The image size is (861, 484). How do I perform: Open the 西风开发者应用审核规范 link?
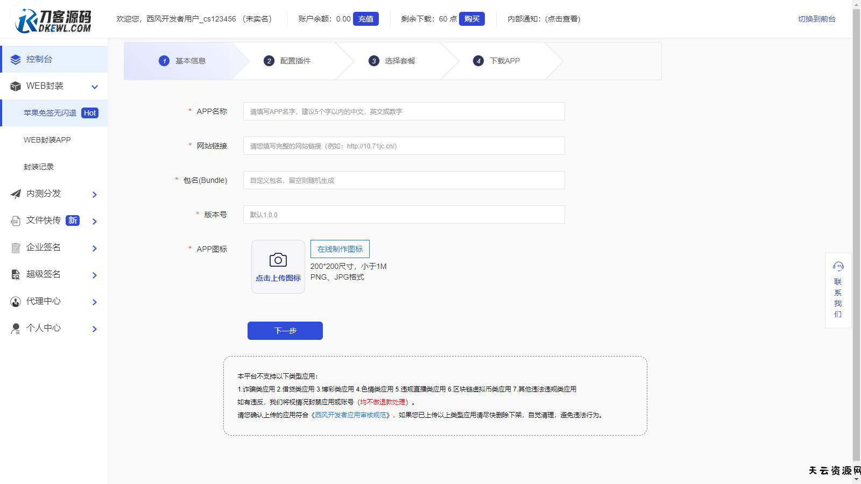(350, 415)
